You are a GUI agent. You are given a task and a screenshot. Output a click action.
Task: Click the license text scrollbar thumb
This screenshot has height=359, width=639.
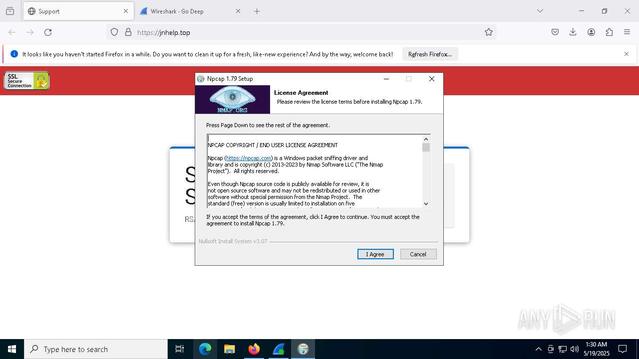pyautogui.click(x=426, y=147)
